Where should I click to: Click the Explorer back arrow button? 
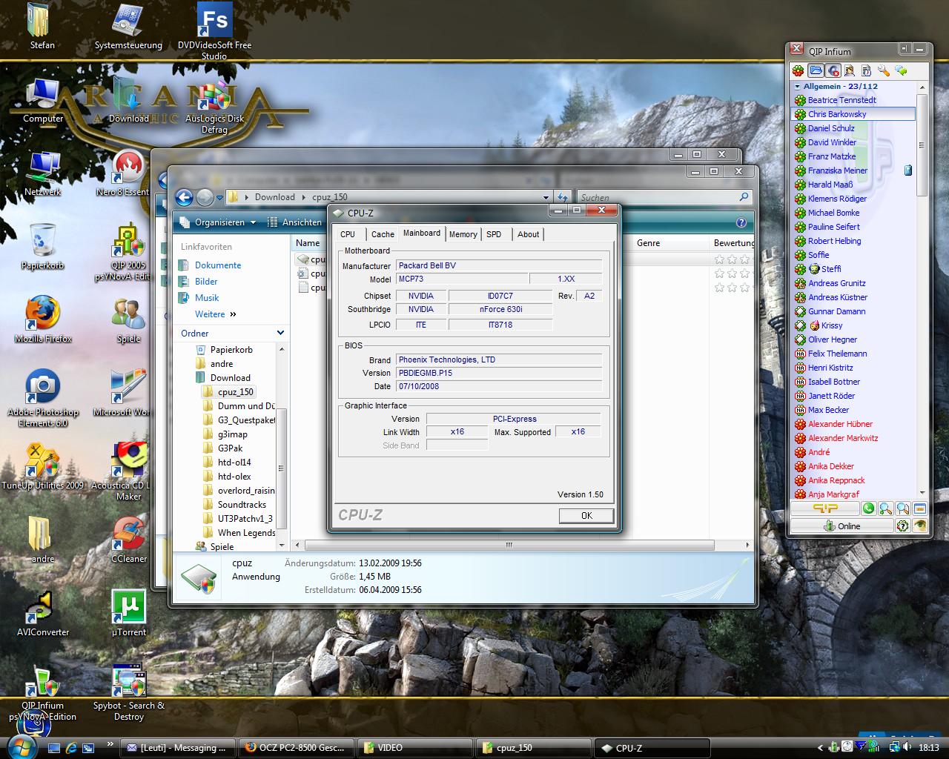coord(184,197)
